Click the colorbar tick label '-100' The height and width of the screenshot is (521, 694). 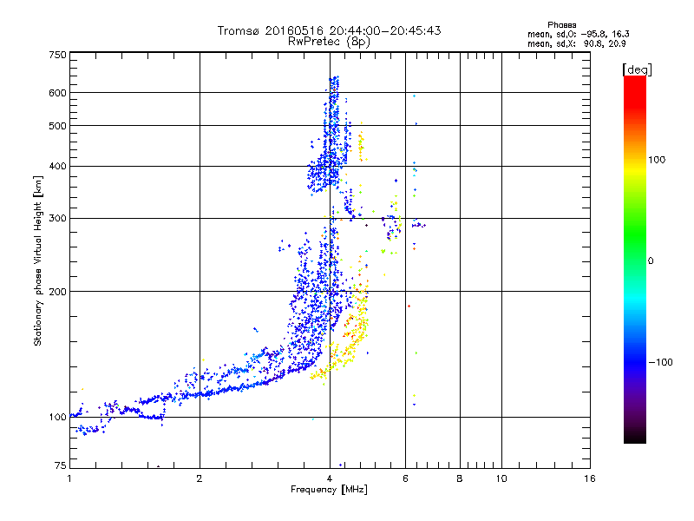(660, 362)
